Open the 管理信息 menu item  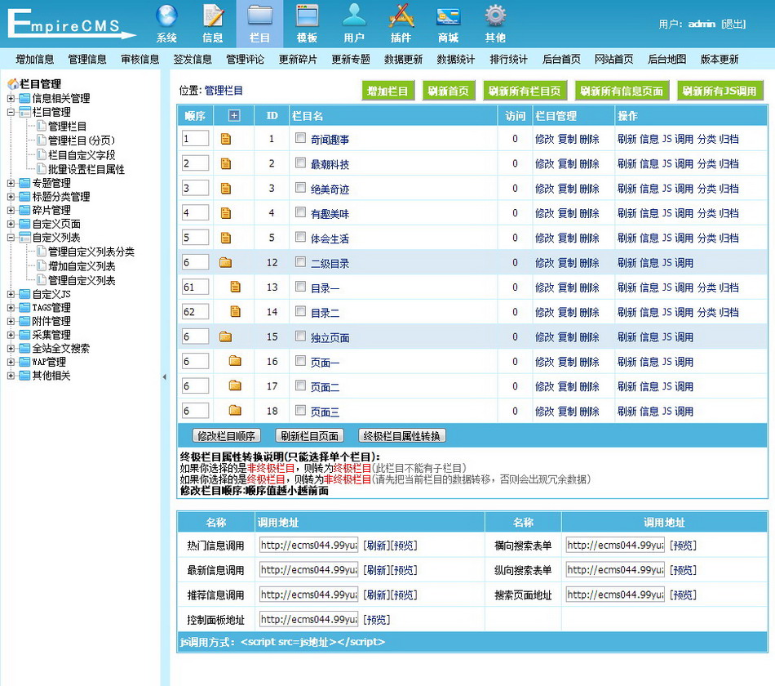tap(87, 60)
